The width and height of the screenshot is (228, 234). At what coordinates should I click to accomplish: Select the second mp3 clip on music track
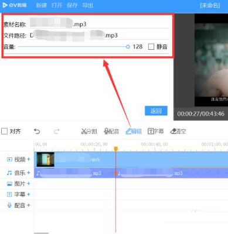click(172, 173)
